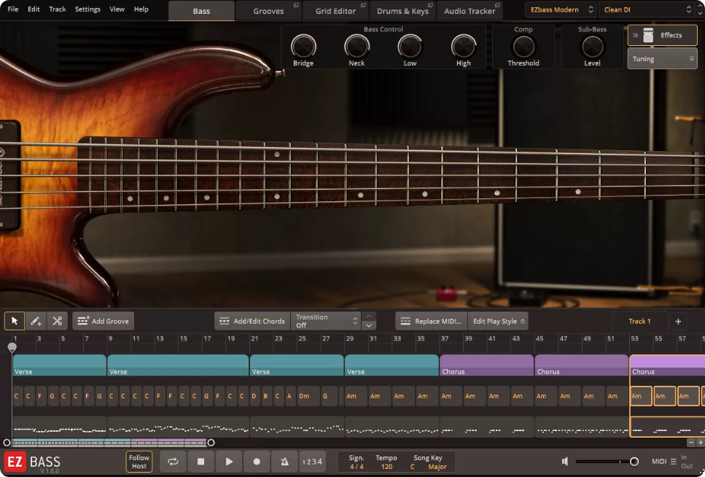Expand the Tuning panel
Image resolution: width=705 pixels, height=477 pixels.
coord(662,59)
